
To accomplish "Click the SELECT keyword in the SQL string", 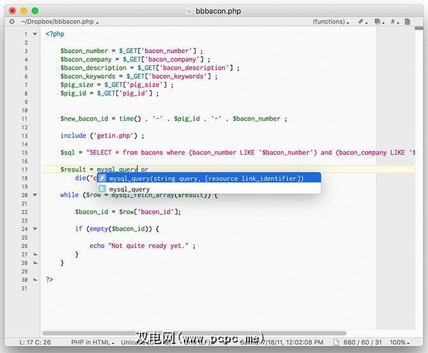I will coord(101,152).
